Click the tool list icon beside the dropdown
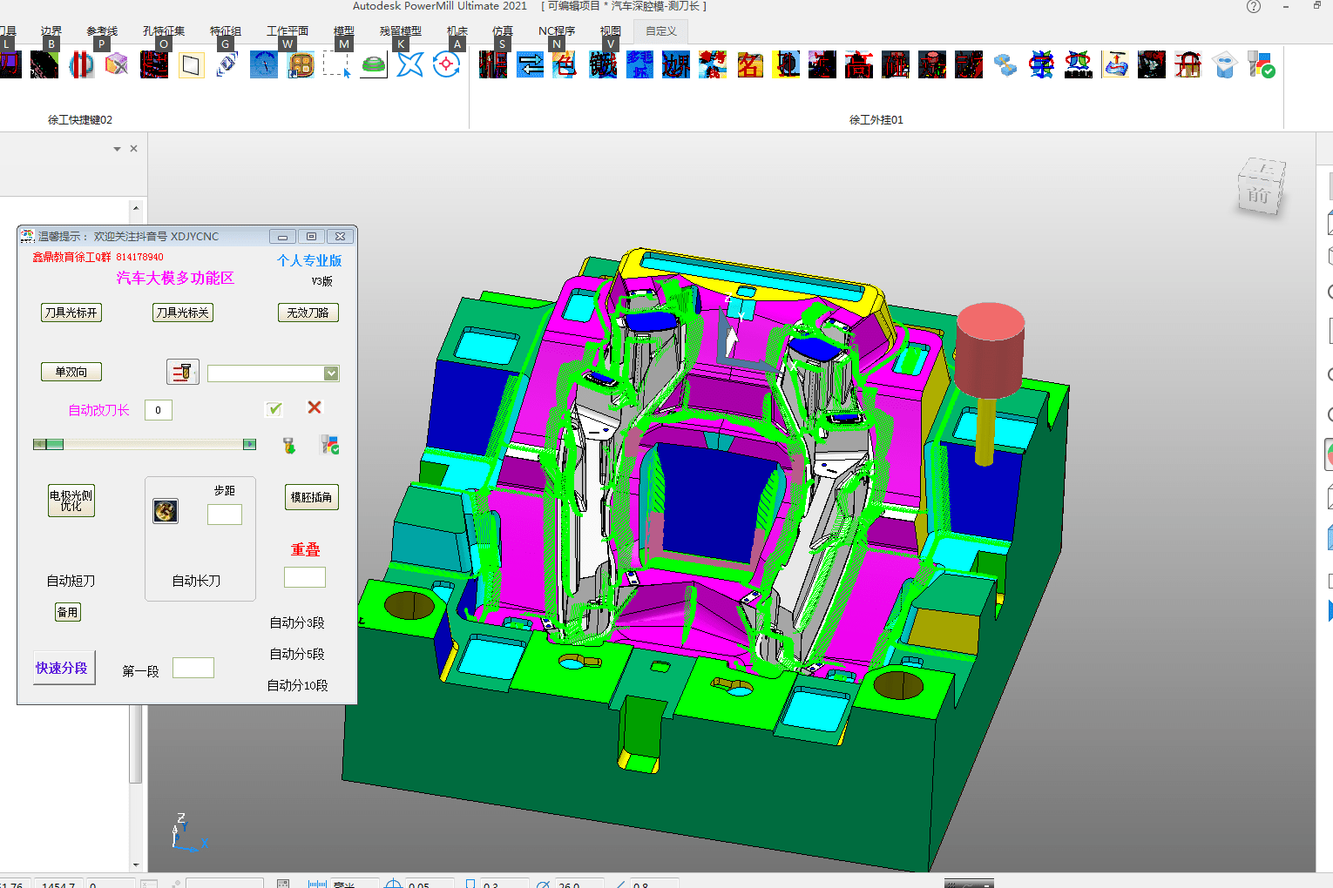 tap(182, 372)
